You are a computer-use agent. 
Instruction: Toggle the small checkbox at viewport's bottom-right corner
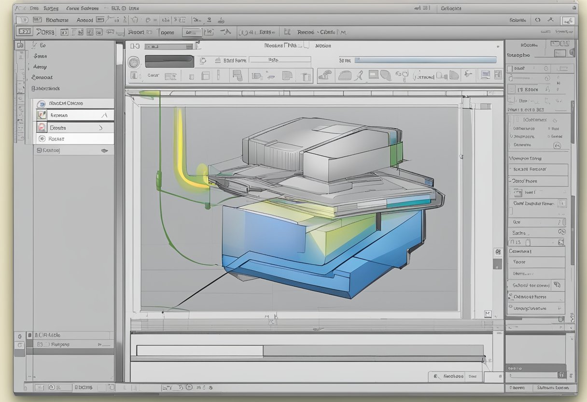488,313
